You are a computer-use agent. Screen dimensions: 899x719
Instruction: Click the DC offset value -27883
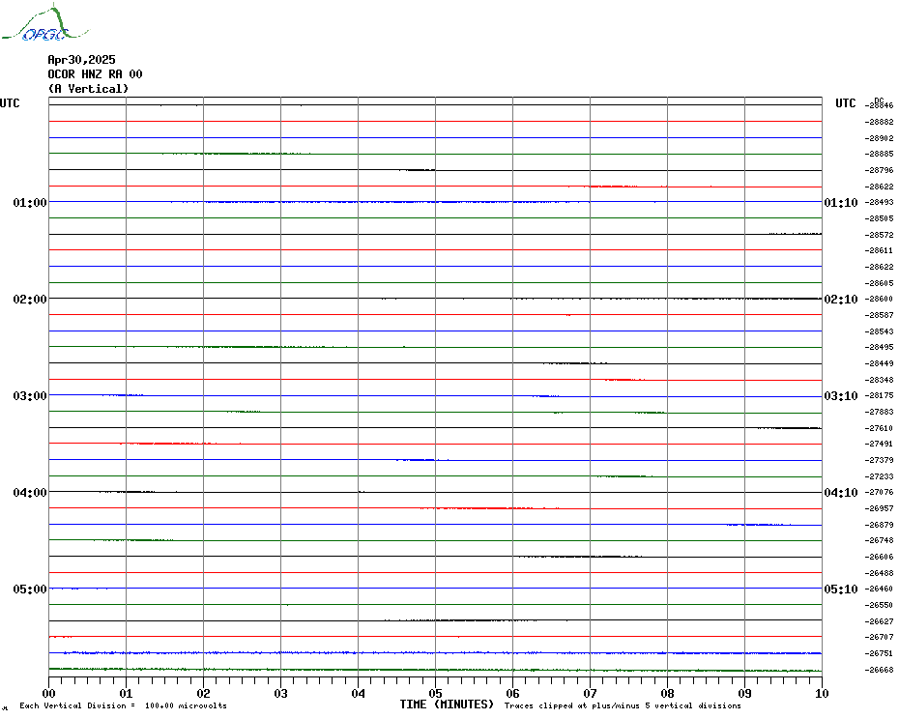coord(879,413)
